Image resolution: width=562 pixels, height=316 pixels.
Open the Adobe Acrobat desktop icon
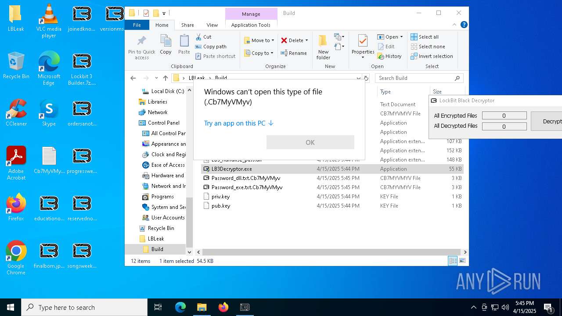(x=16, y=163)
